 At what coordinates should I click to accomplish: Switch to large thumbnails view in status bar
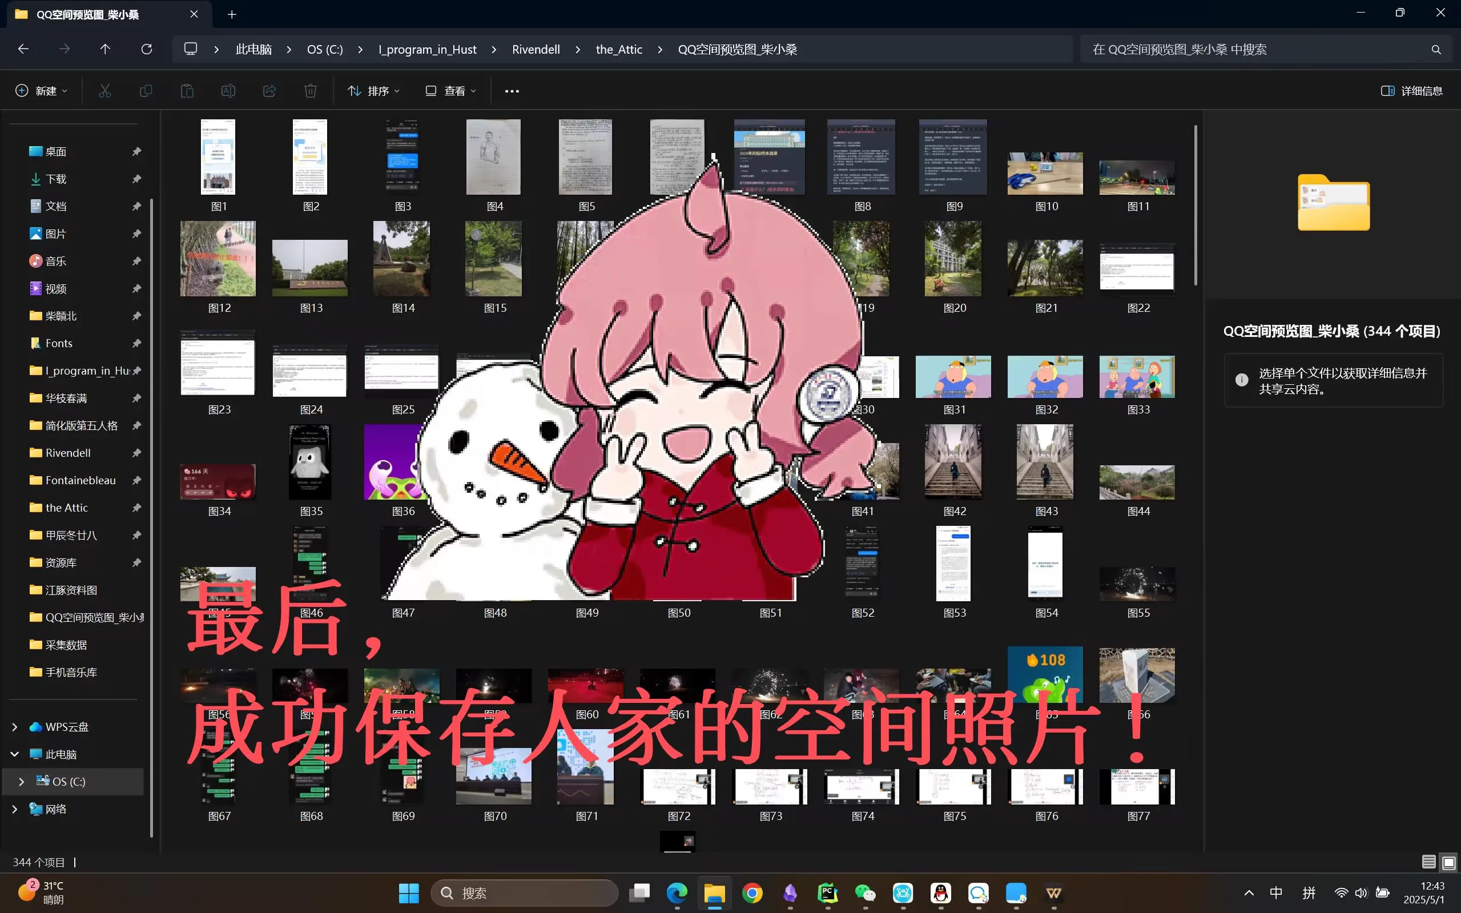pos(1448,862)
